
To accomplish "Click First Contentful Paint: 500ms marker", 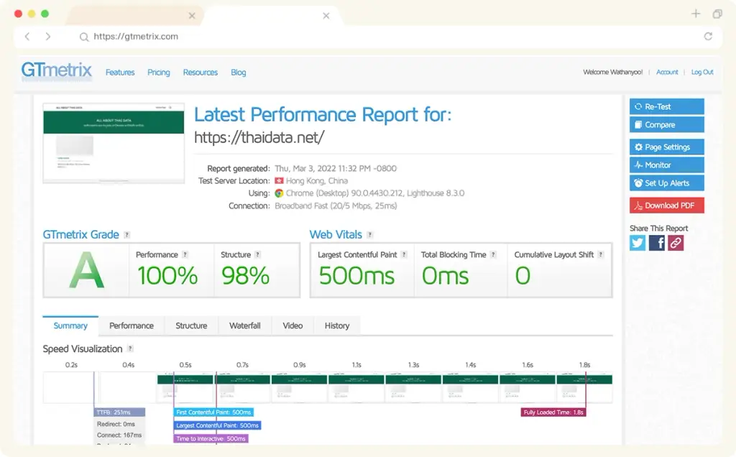I will pos(213,412).
